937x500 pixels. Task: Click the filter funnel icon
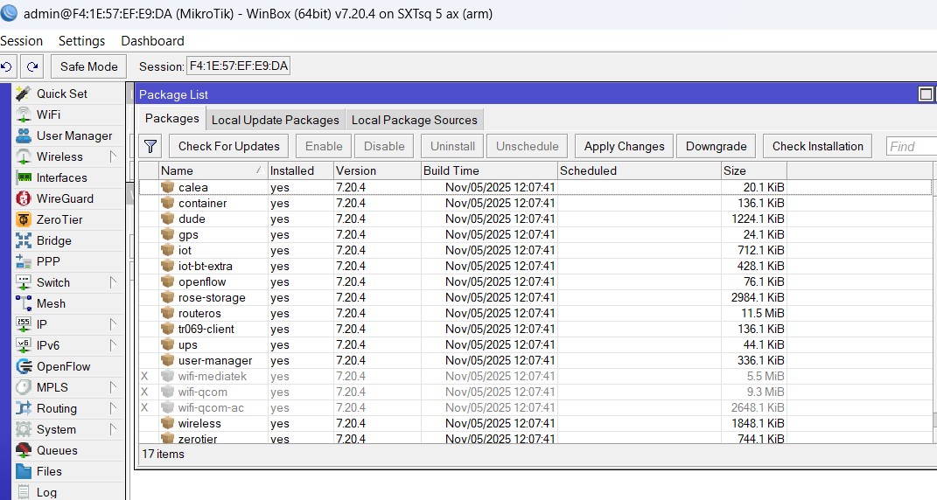tap(150, 146)
